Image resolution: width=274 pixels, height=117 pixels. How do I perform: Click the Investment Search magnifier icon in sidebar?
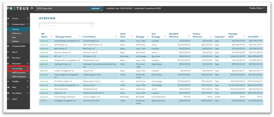(8, 24)
